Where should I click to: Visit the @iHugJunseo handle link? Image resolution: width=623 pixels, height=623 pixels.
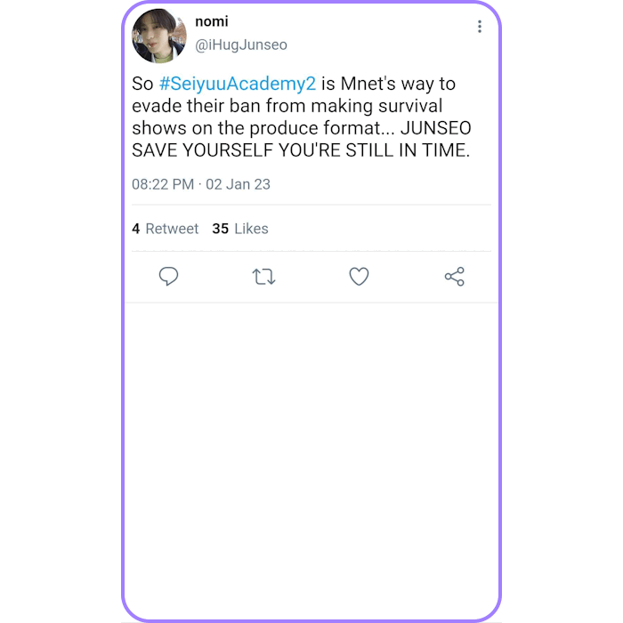(241, 44)
